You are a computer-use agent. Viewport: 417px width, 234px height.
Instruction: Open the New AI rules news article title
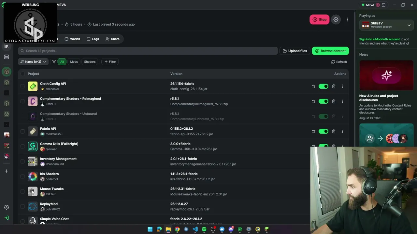(x=379, y=98)
